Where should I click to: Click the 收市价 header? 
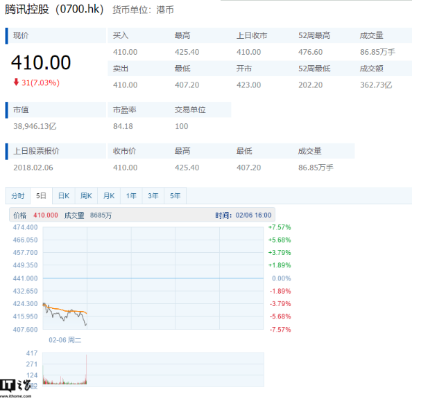(124, 151)
